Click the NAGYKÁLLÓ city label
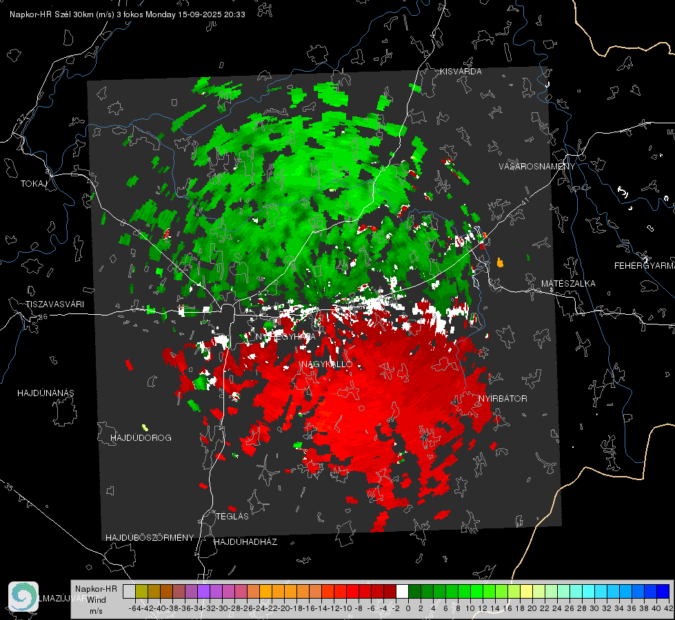 [327, 364]
